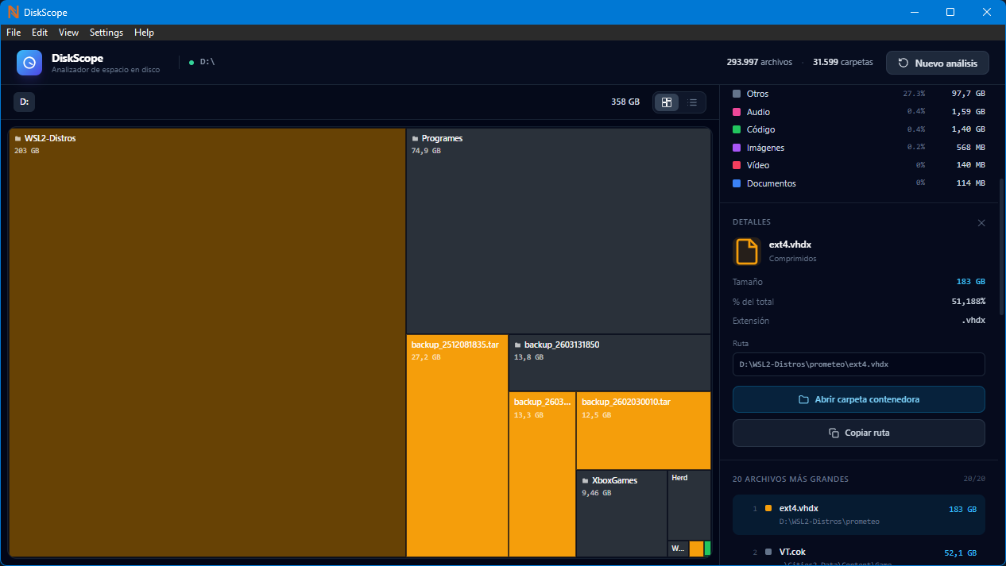
Task: Click the small green treemap block
Action: [708, 549]
